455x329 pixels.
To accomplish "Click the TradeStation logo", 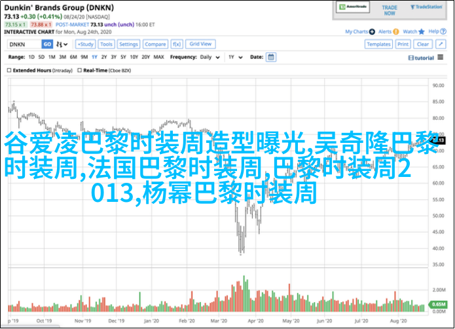I will coord(426,7).
